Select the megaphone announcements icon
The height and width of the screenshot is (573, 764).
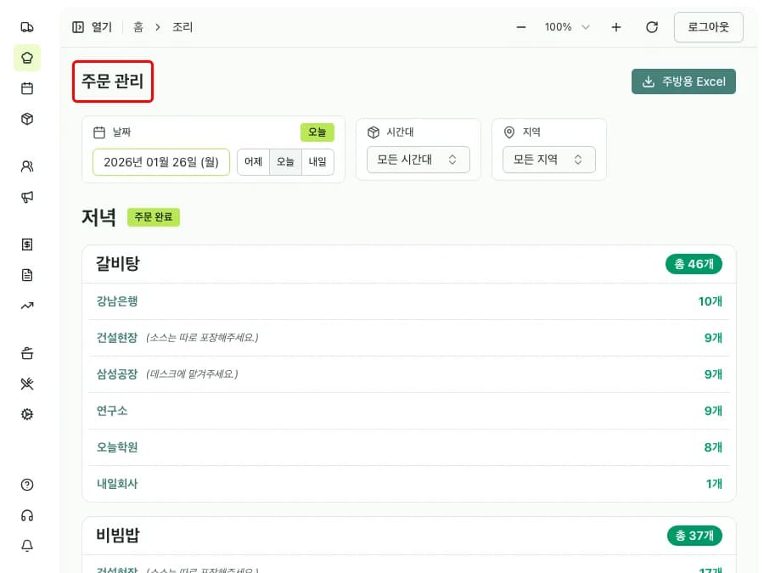pyautogui.click(x=27, y=197)
